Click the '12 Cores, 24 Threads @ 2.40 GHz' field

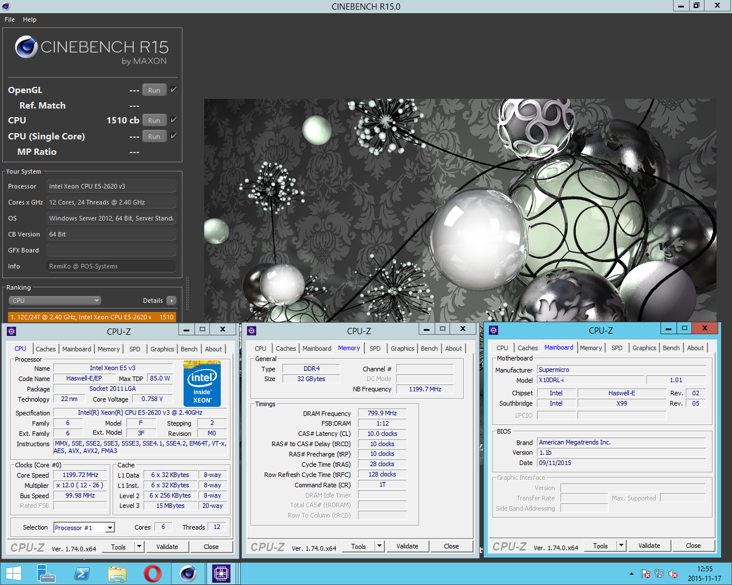pyautogui.click(x=111, y=202)
